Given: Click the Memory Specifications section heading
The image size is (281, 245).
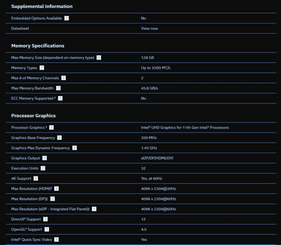Looking at the screenshot, I should [x=38, y=46].
